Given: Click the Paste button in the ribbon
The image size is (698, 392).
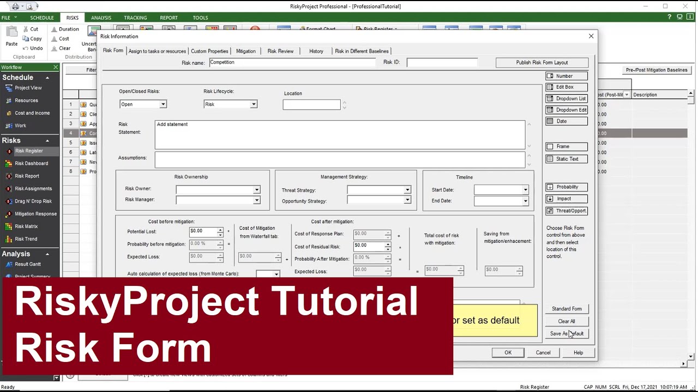Looking at the screenshot, I should click(x=11, y=37).
